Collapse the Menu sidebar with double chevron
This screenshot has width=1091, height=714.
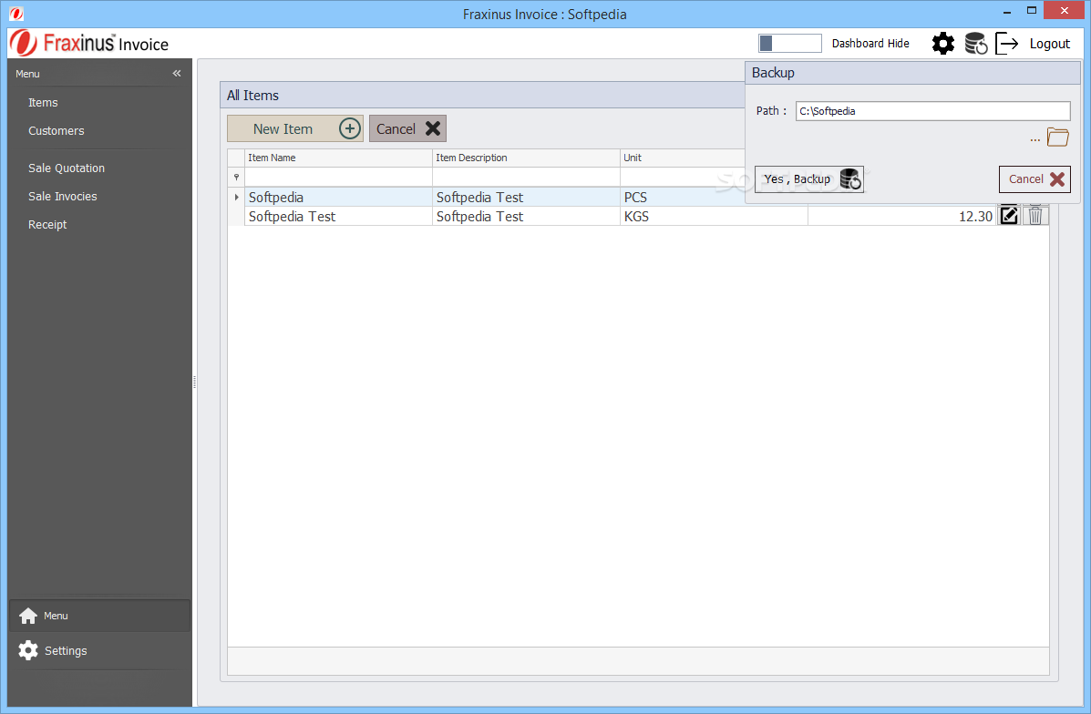tap(177, 73)
